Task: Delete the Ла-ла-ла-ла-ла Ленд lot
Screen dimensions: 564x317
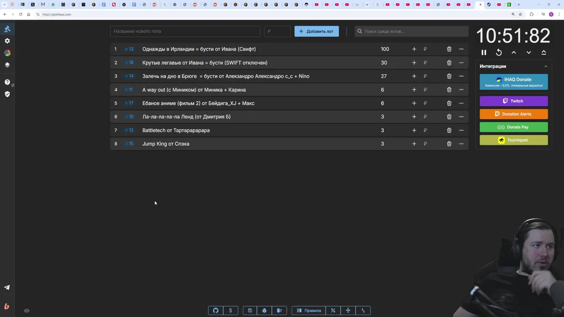Action: tap(449, 117)
